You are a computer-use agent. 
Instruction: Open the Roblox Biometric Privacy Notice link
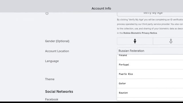click(x=140, y=33)
